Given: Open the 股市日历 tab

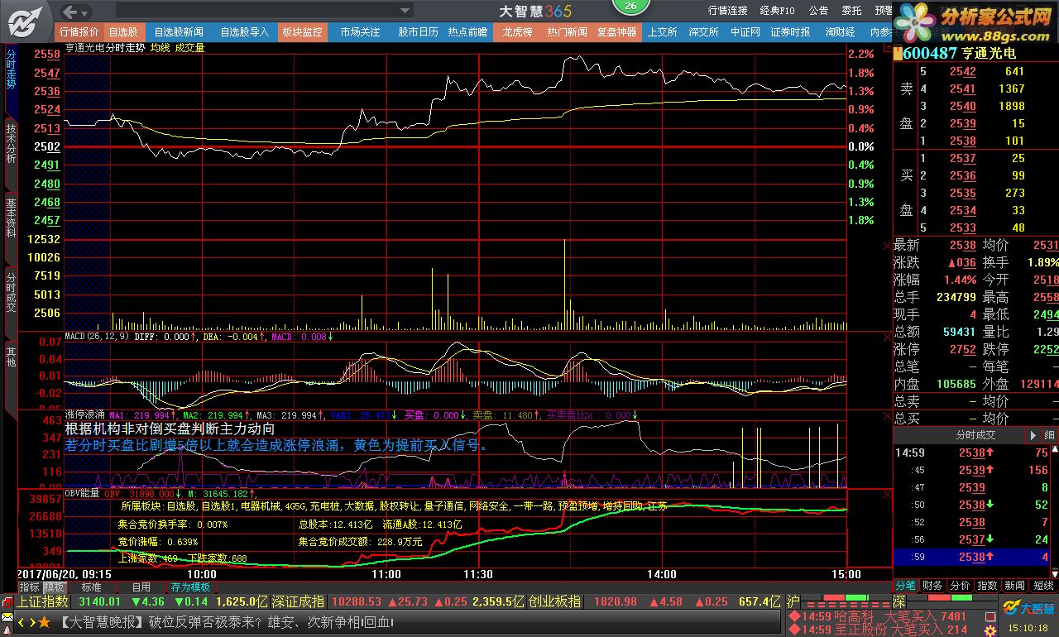Looking at the screenshot, I should (x=418, y=32).
